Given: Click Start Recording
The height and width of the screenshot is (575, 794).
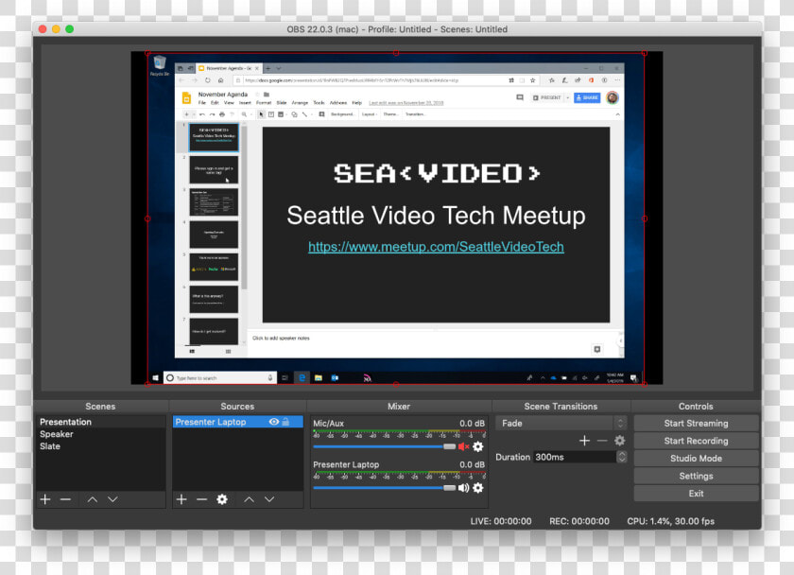Looking at the screenshot, I should click(x=696, y=441).
